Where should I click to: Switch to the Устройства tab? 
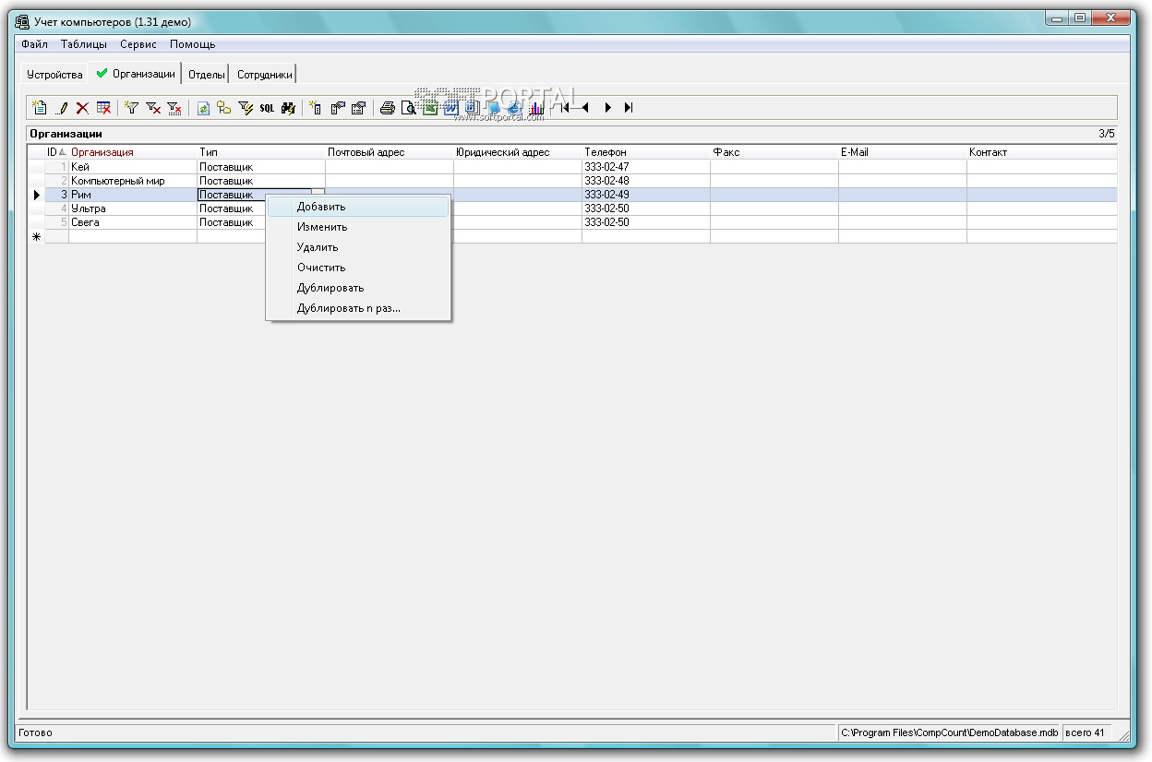[x=54, y=75]
